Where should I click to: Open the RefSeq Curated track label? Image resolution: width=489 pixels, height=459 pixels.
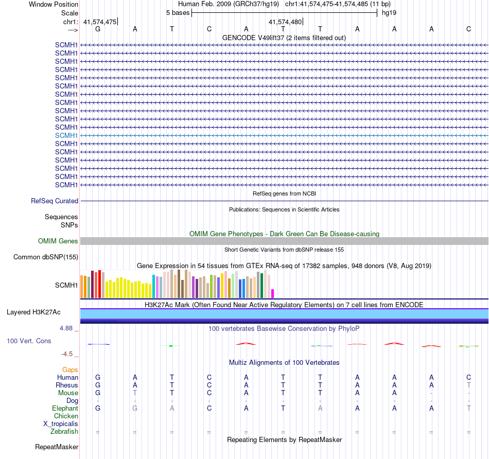54,201
